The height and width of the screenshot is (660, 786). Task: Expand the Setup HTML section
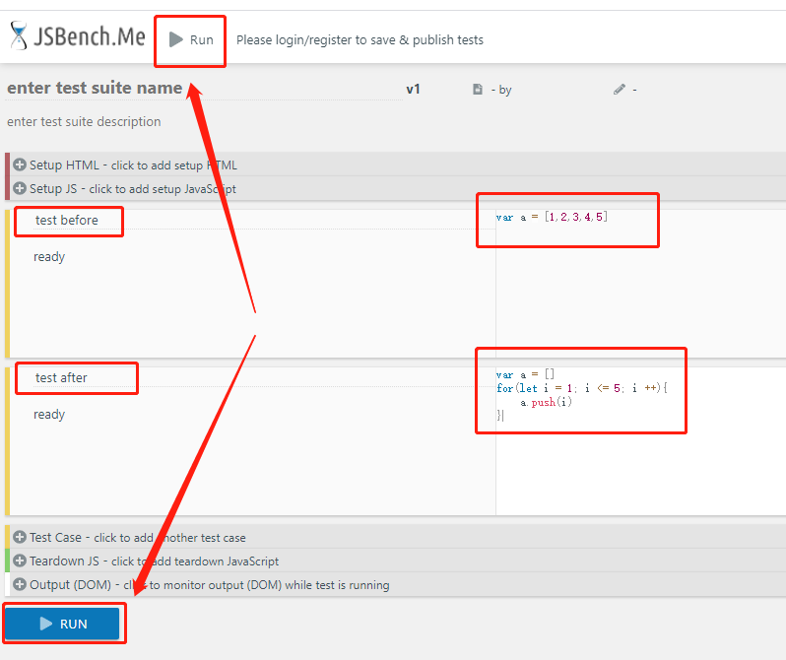tap(397, 165)
